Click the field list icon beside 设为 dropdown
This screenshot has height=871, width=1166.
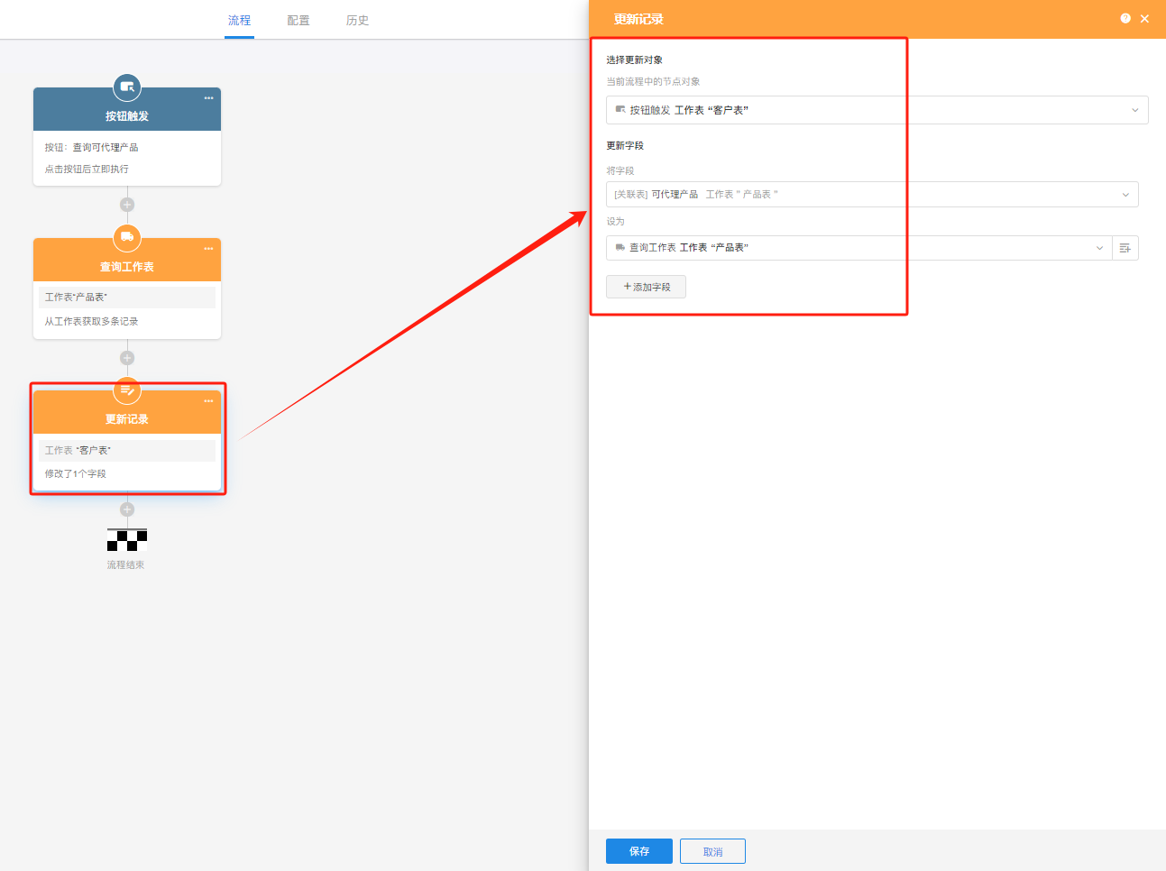(1125, 248)
